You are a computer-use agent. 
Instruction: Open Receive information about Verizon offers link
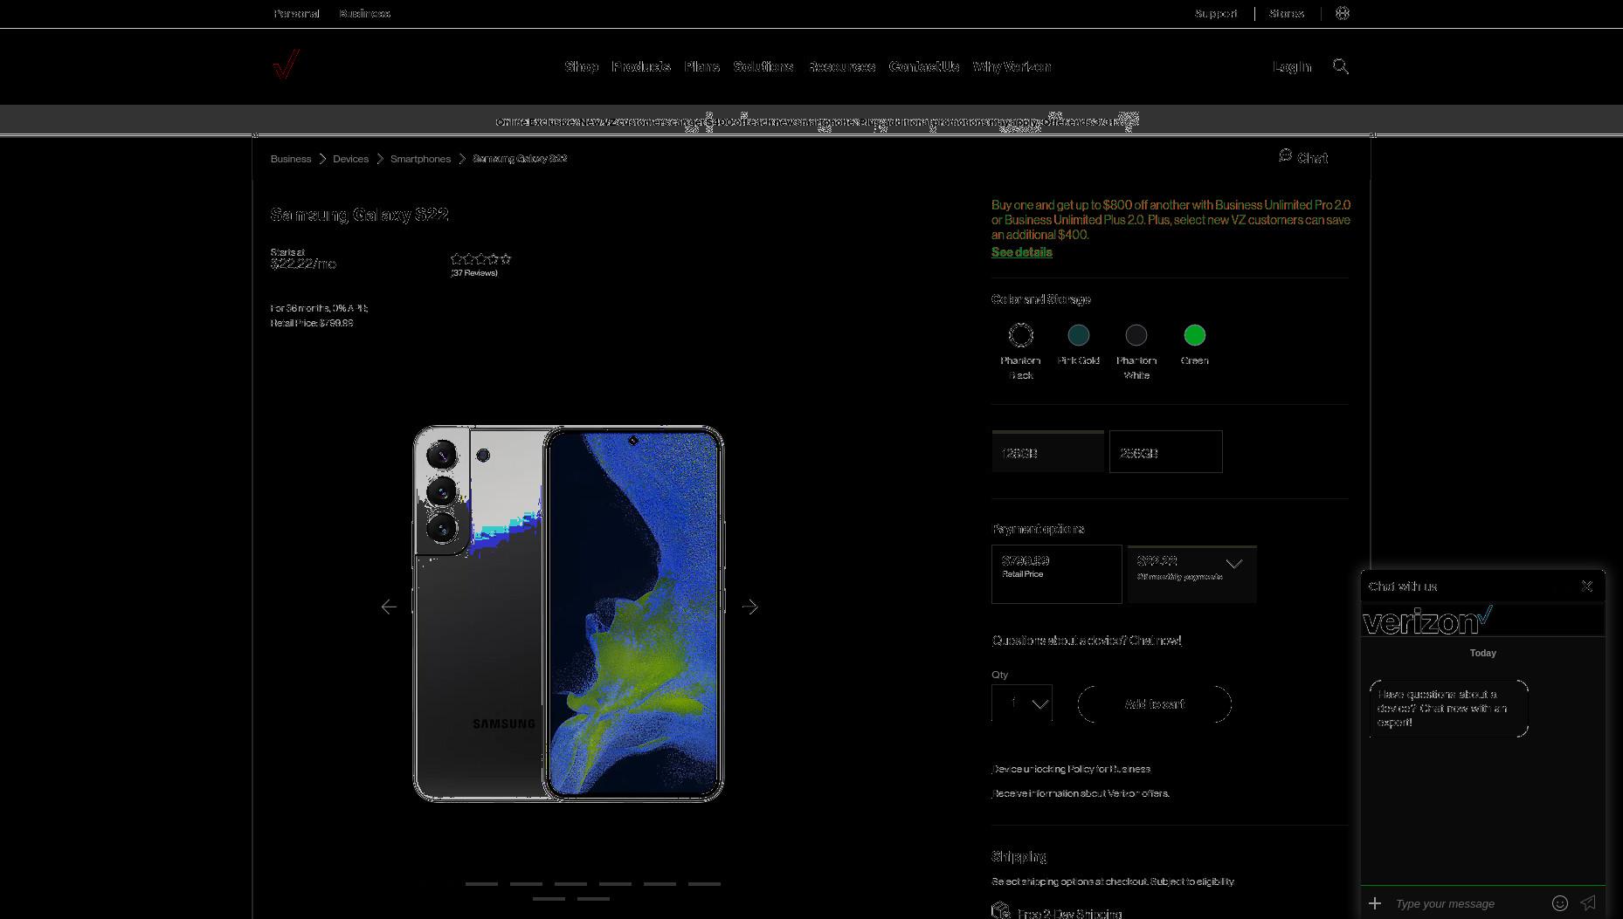(x=1081, y=793)
